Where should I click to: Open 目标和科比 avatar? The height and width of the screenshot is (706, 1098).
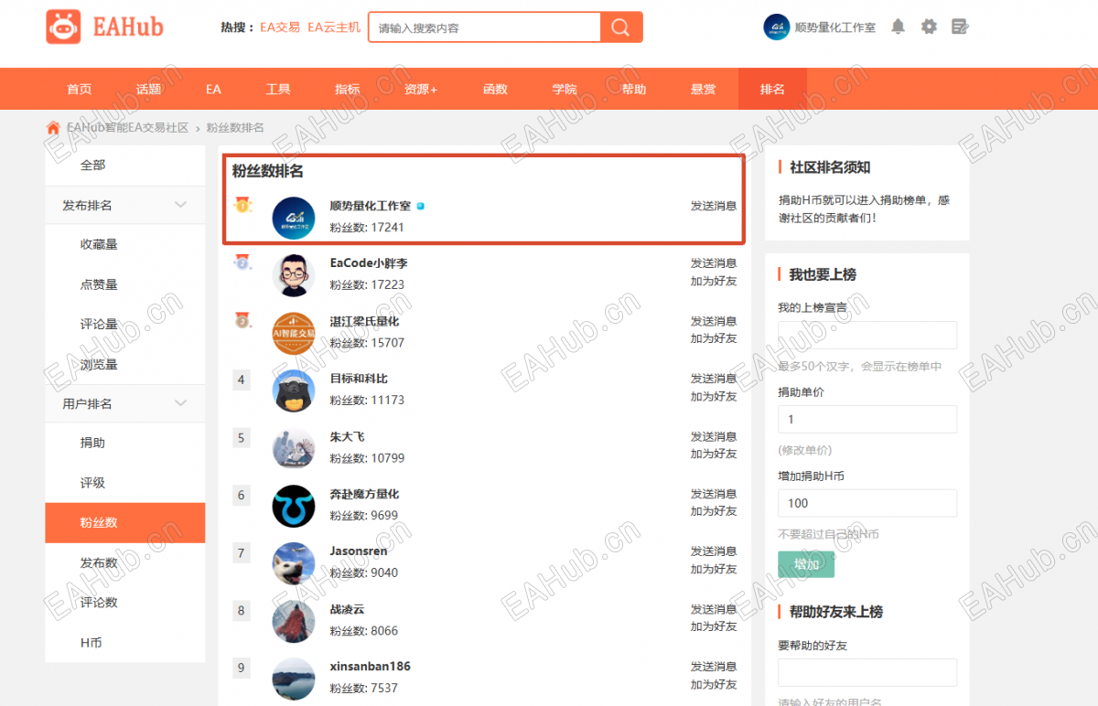pos(294,390)
